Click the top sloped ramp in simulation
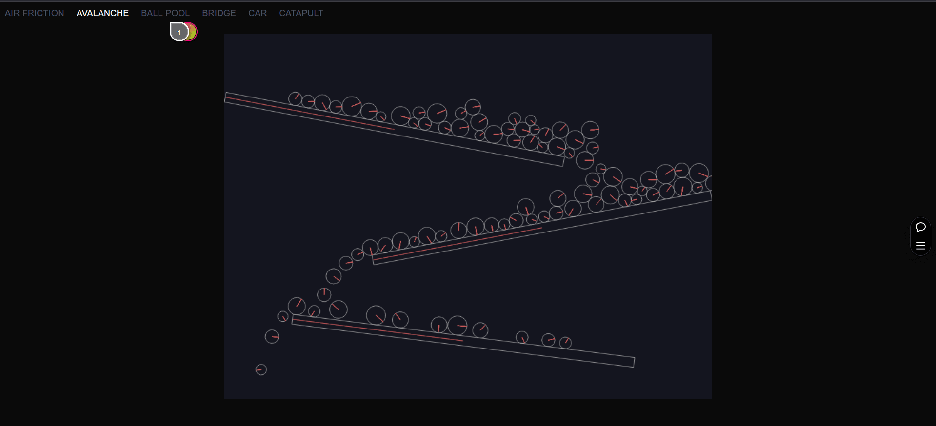The image size is (936, 426). [341, 120]
